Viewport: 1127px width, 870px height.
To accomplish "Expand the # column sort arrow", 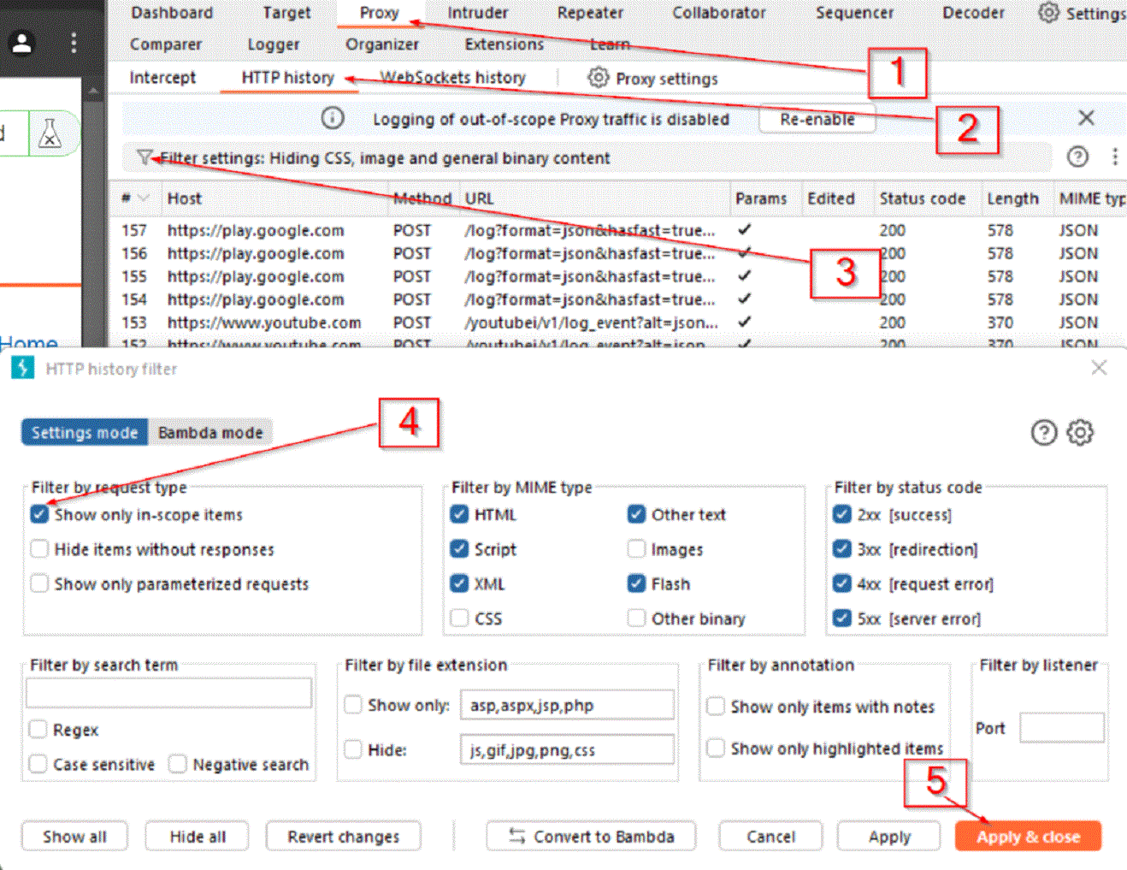I will point(143,198).
